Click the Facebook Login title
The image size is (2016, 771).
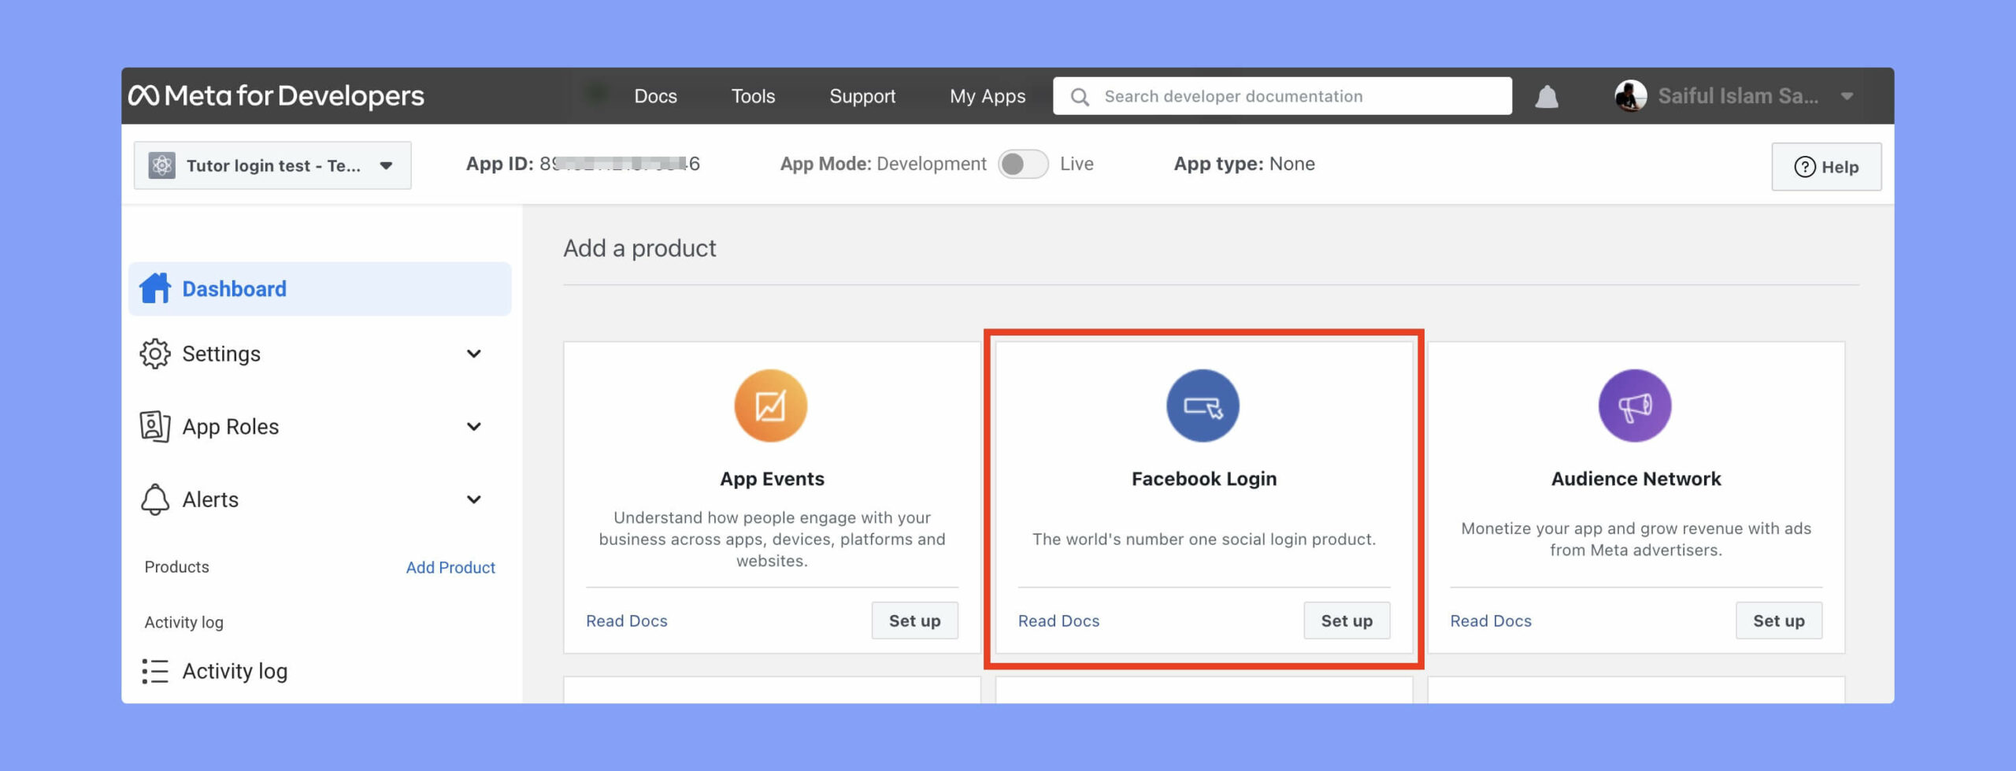(x=1204, y=479)
